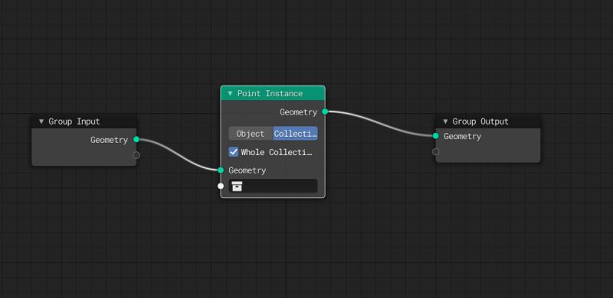Click the empty socket on Group Input

point(136,155)
